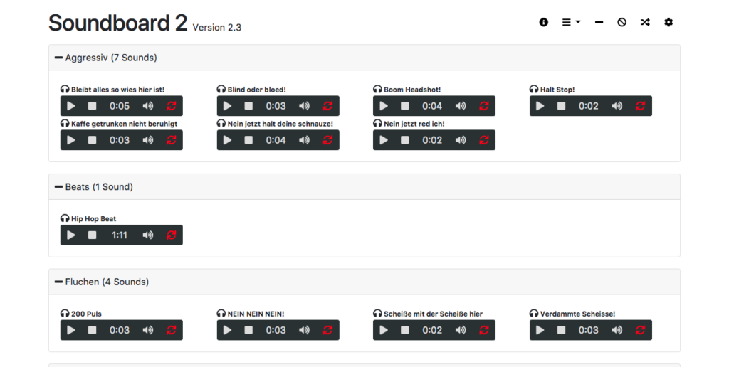Image resolution: width=729 pixels, height=367 pixels.
Task: Stop 'NEIN NEIN NEIN!' sound
Action: [248, 330]
